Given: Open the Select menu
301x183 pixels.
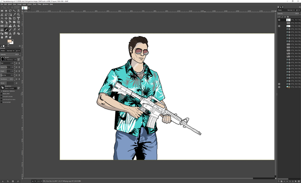Looking at the screenshot, I should (10, 4).
